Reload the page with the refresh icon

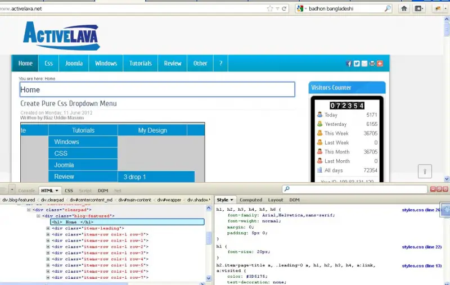click(284, 8)
